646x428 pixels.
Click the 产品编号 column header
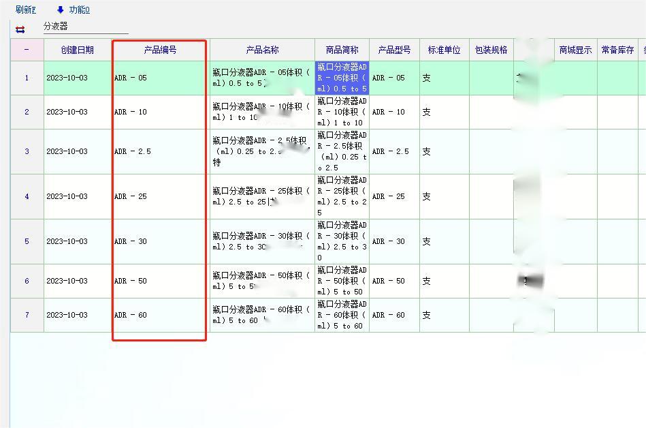click(x=160, y=50)
